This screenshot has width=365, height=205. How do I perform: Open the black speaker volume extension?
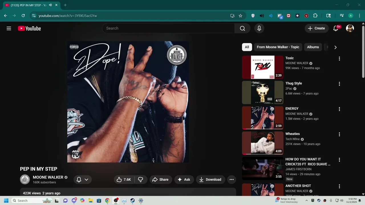pos(262,16)
